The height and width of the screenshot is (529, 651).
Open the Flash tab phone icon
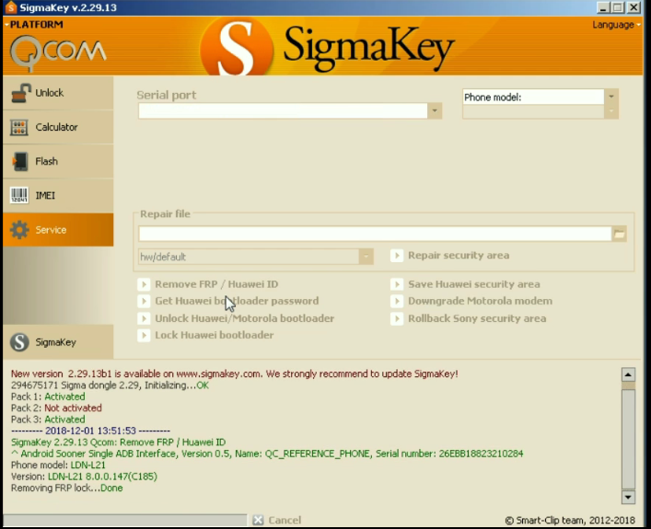(x=19, y=161)
